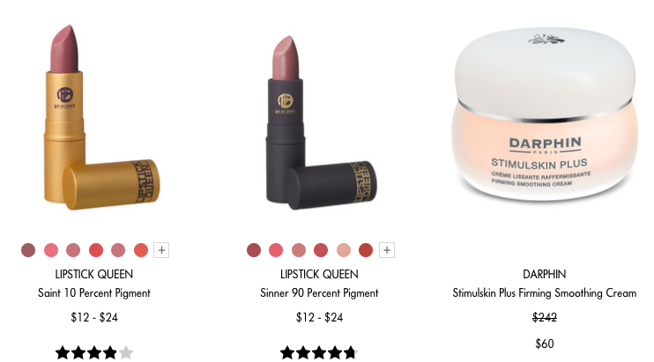Choose second pink swatch for Saint lipstick
This screenshot has width=654, height=362.
click(x=51, y=250)
